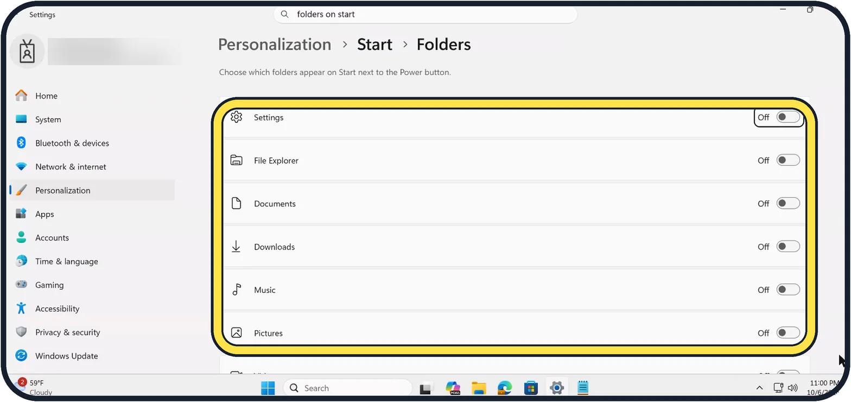Click the network icon in the system tray

click(x=778, y=388)
